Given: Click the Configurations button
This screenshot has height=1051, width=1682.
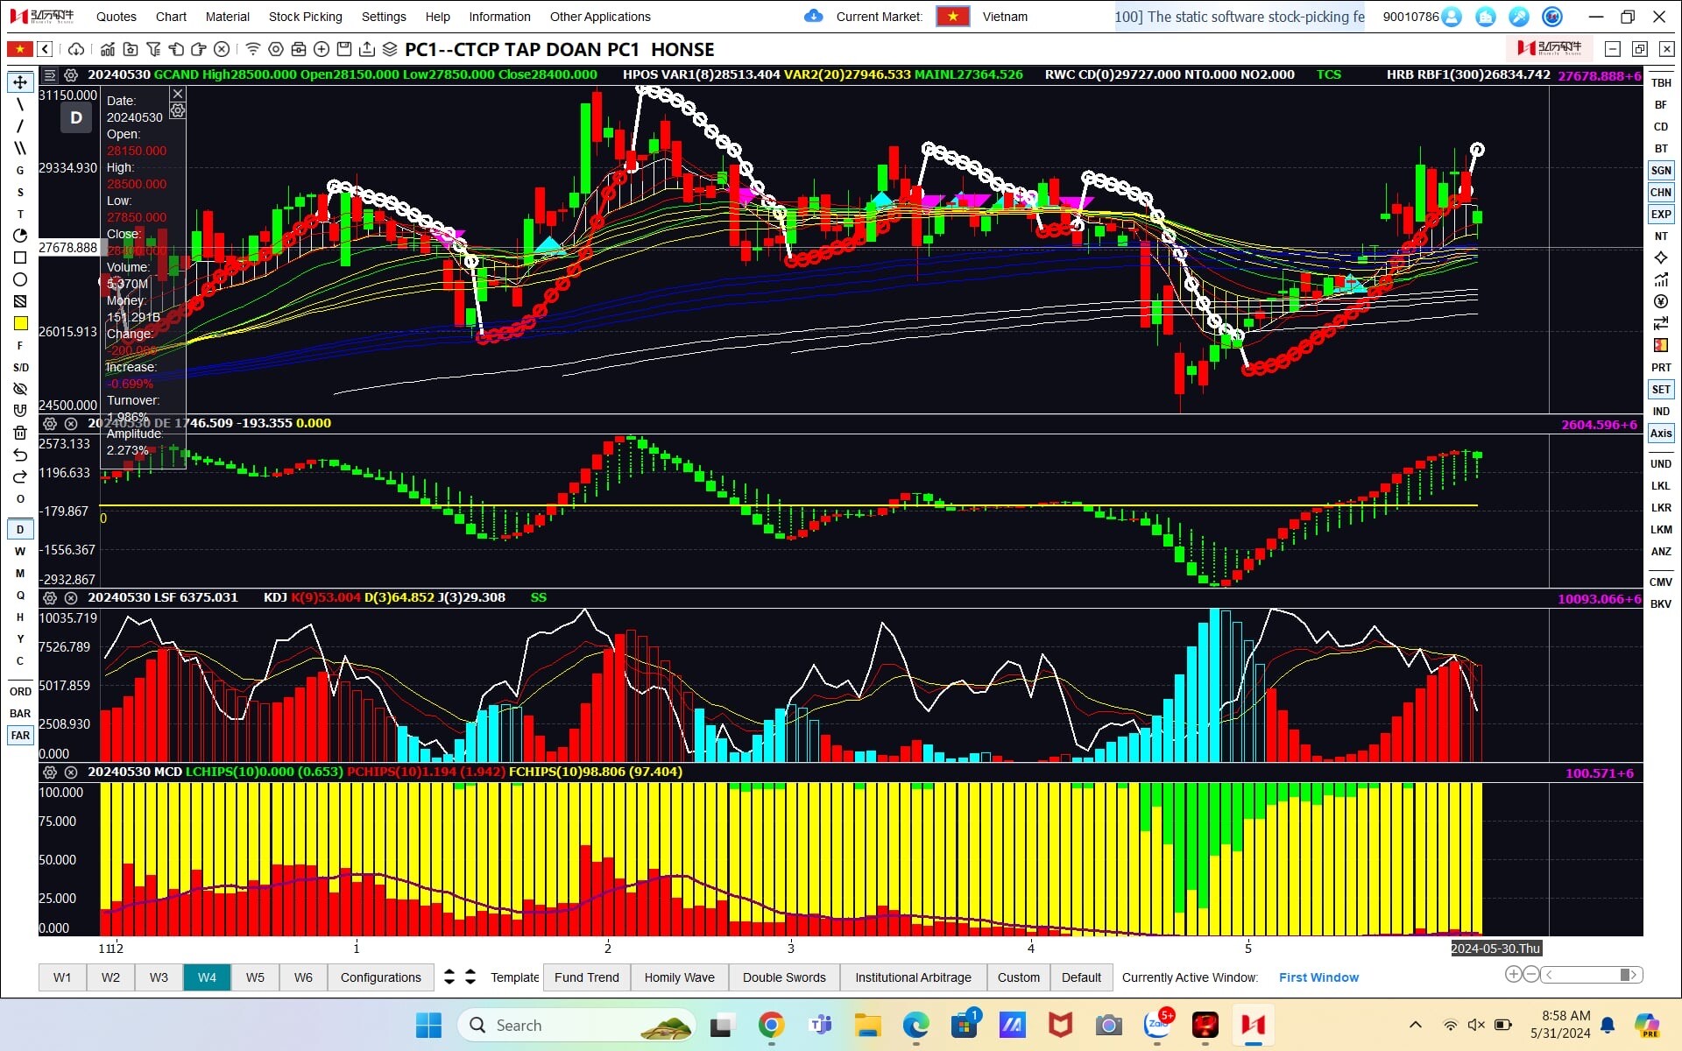Looking at the screenshot, I should [x=381, y=977].
